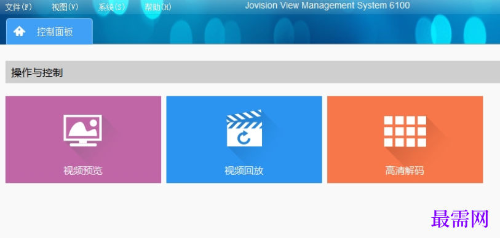Open the 文件(F) menu
This screenshot has height=238, width=500.
point(18,7)
